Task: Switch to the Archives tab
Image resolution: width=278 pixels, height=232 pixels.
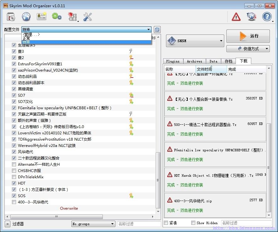Action: click(194, 61)
